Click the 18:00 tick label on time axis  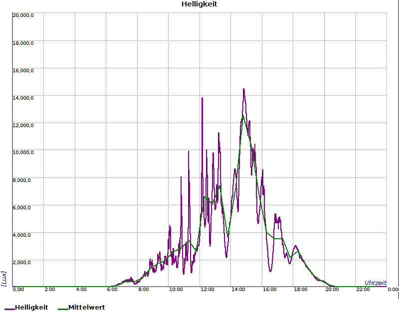pyautogui.click(x=300, y=290)
